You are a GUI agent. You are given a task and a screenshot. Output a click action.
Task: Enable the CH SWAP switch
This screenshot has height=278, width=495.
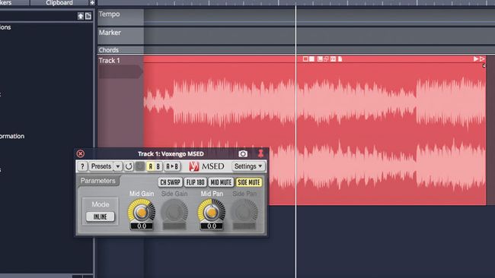pos(170,182)
